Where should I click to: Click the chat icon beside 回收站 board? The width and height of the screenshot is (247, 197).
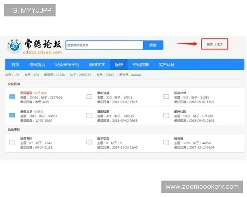point(166,142)
